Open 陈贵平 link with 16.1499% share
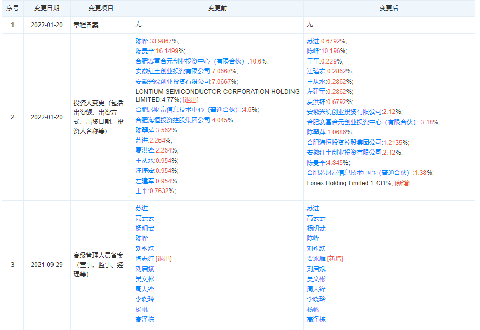This screenshot has height=330, width=480. tap(144, 51)
